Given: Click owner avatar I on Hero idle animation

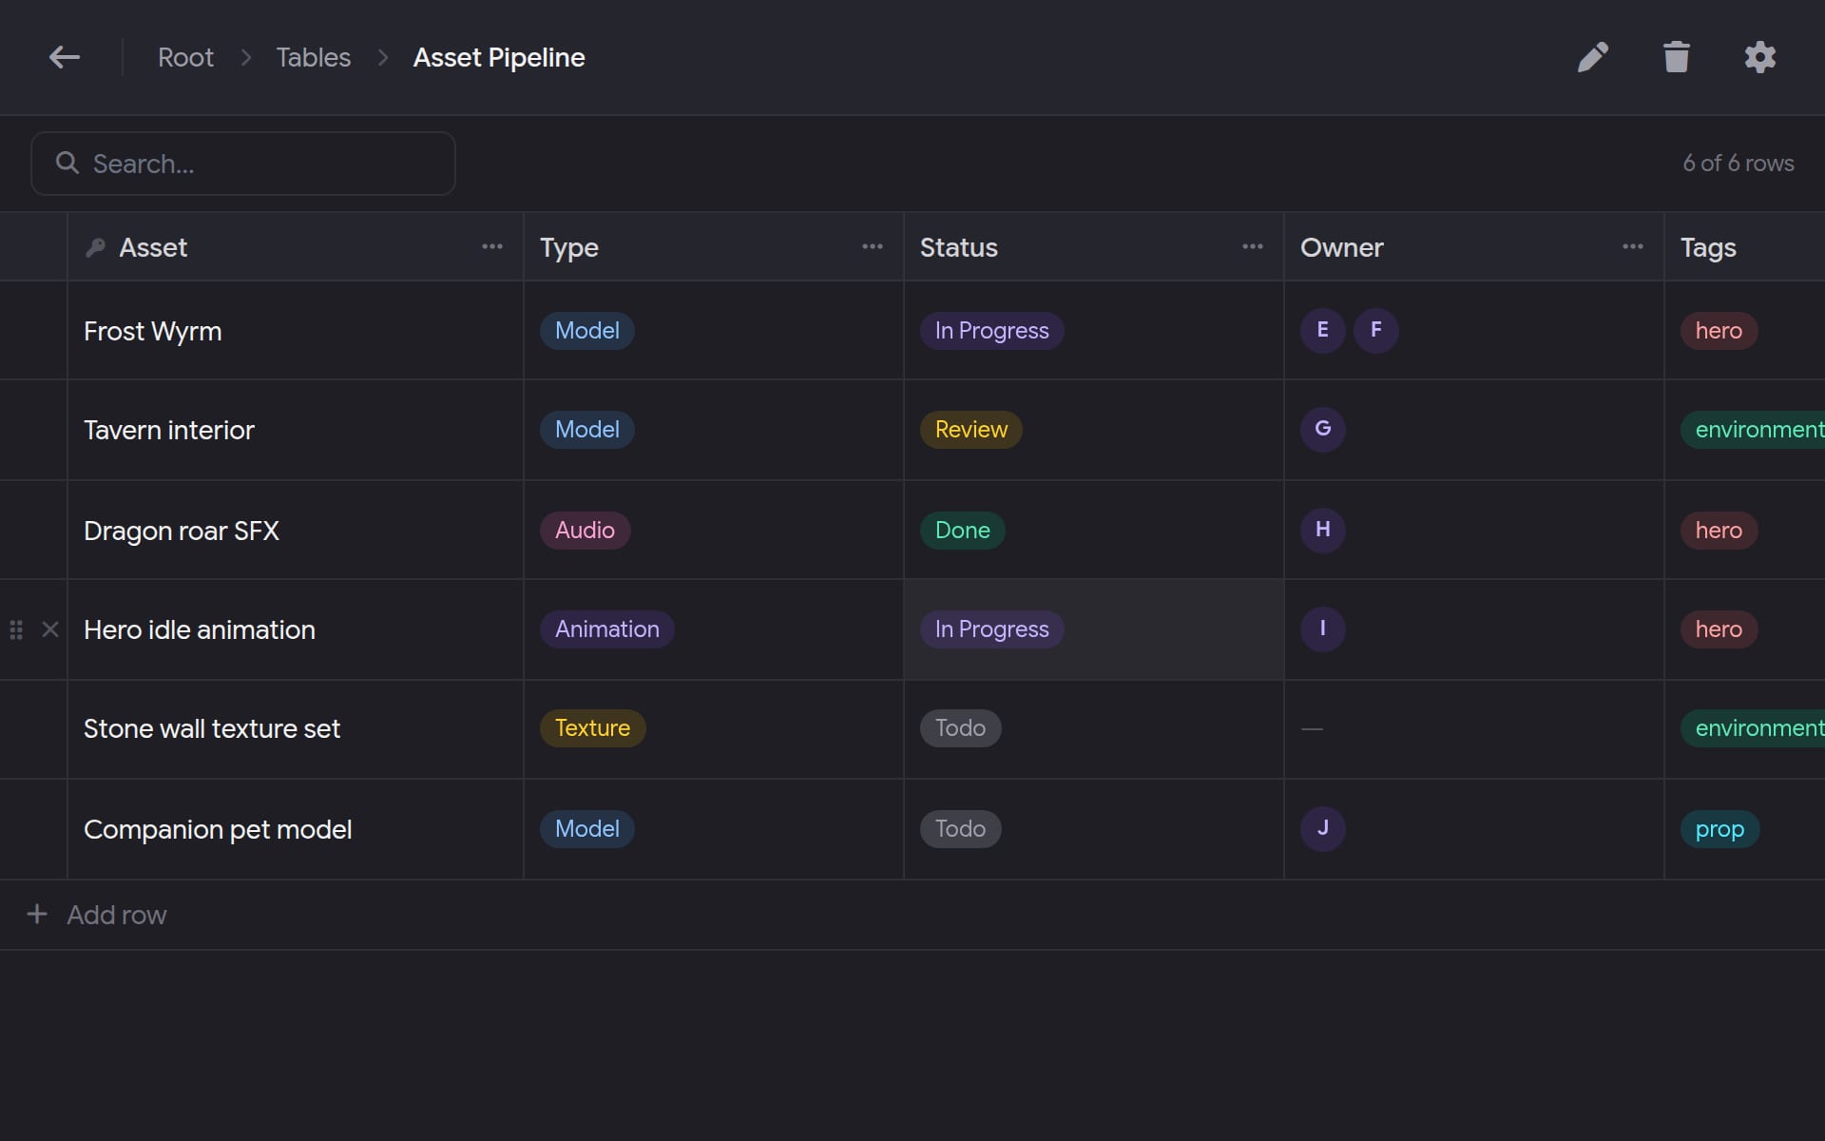Looking at the screenshot, I should pyautogui.click(x=1323, y=629).
